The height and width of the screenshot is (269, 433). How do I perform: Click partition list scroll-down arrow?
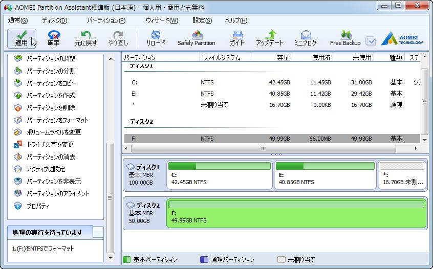(425, 140)
